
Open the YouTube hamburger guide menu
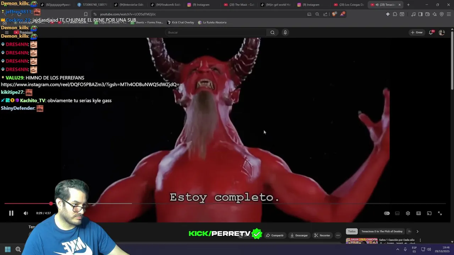[6, 32]
